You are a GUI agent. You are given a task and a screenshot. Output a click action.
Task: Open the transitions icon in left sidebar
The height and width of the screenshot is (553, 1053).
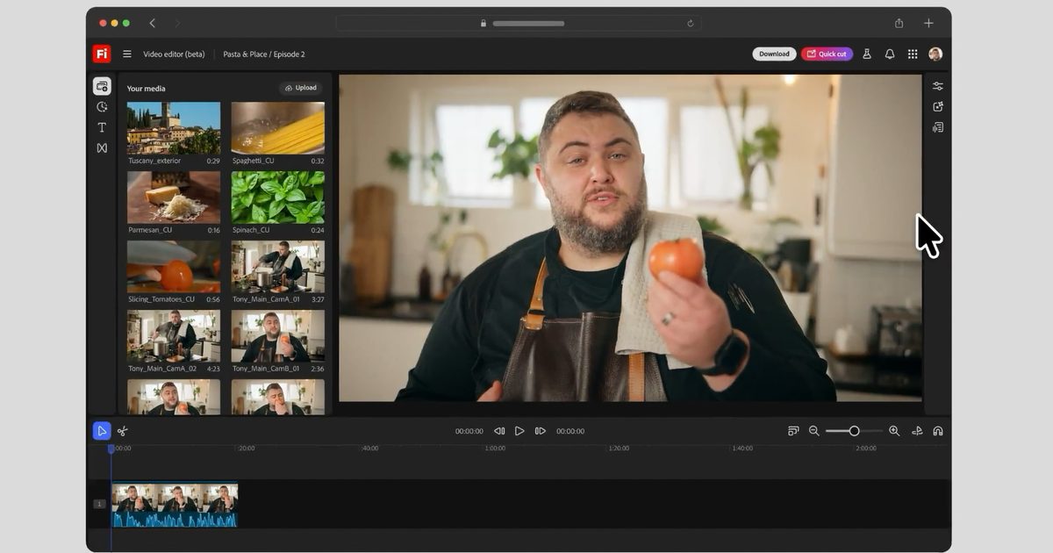[102, 148]
